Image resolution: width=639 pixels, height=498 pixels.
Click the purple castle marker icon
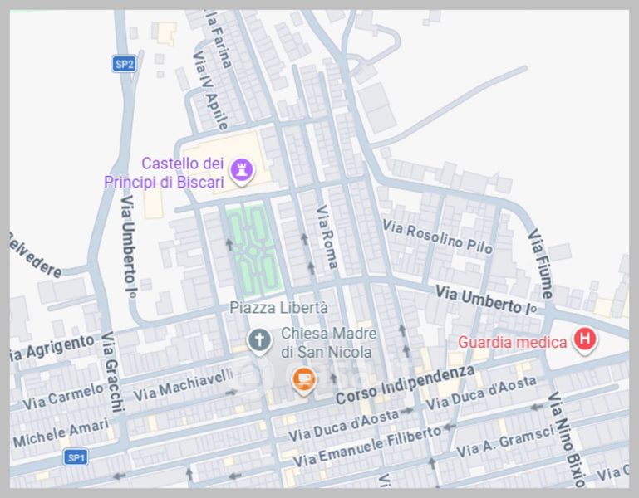241,172
